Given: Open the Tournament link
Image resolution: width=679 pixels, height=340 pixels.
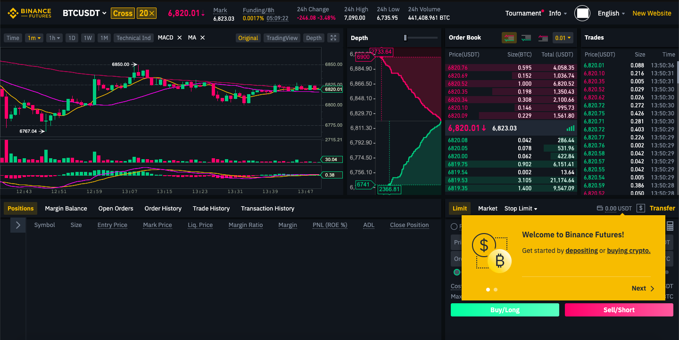Looking at the screenshot, I should click(x=523, y=13).
